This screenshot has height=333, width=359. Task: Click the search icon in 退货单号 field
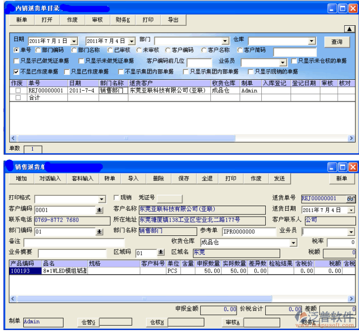351,199
